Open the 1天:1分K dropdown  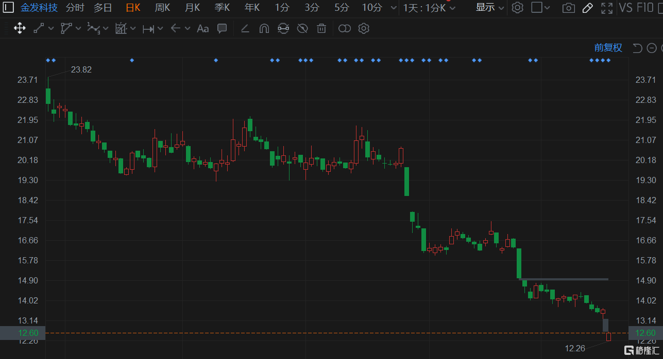429,8
